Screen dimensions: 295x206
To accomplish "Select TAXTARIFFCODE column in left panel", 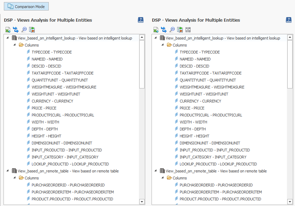I will tap(62, 73).
